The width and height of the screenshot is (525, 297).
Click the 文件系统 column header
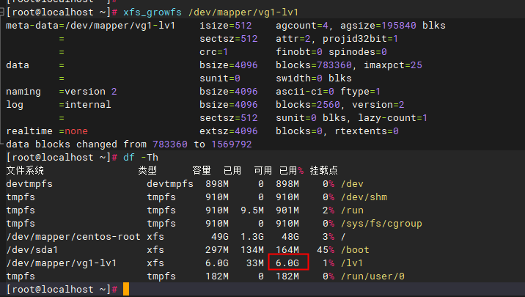[x=25, y=170]
